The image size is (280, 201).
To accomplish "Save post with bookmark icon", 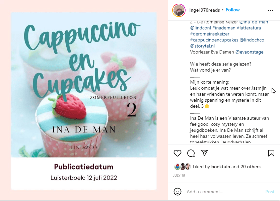I will tap(271, 153).
